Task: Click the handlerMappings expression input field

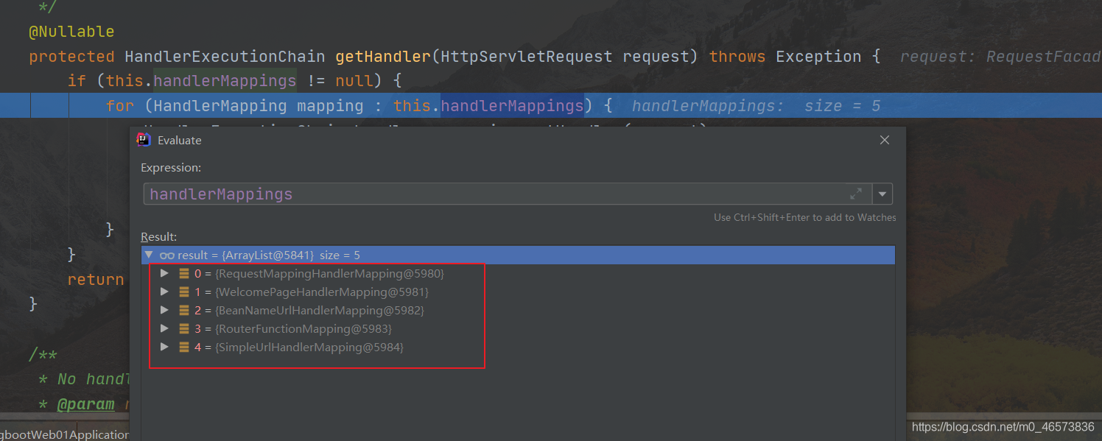Action: (x=508, y=194)
